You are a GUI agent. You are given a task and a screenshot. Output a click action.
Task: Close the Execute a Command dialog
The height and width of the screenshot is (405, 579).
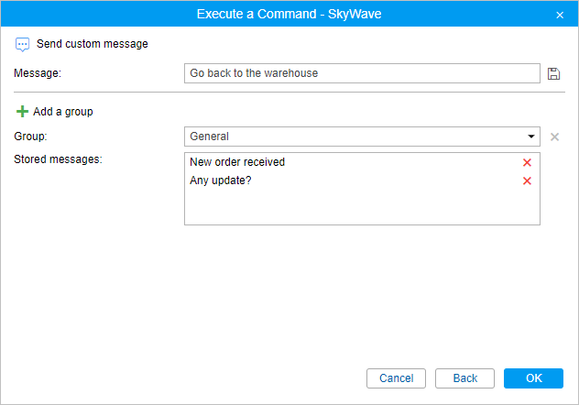pyautogui.click(x=560, y=15)
